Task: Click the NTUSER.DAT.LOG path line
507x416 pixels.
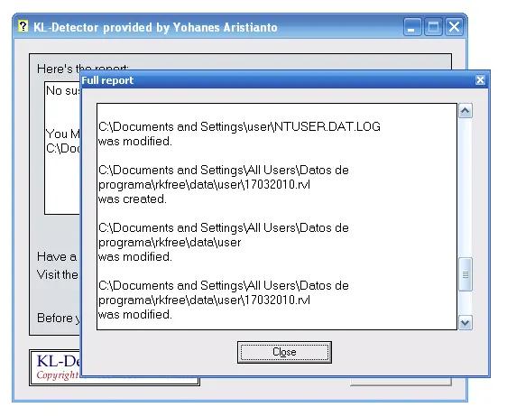Action: [240, 126]
